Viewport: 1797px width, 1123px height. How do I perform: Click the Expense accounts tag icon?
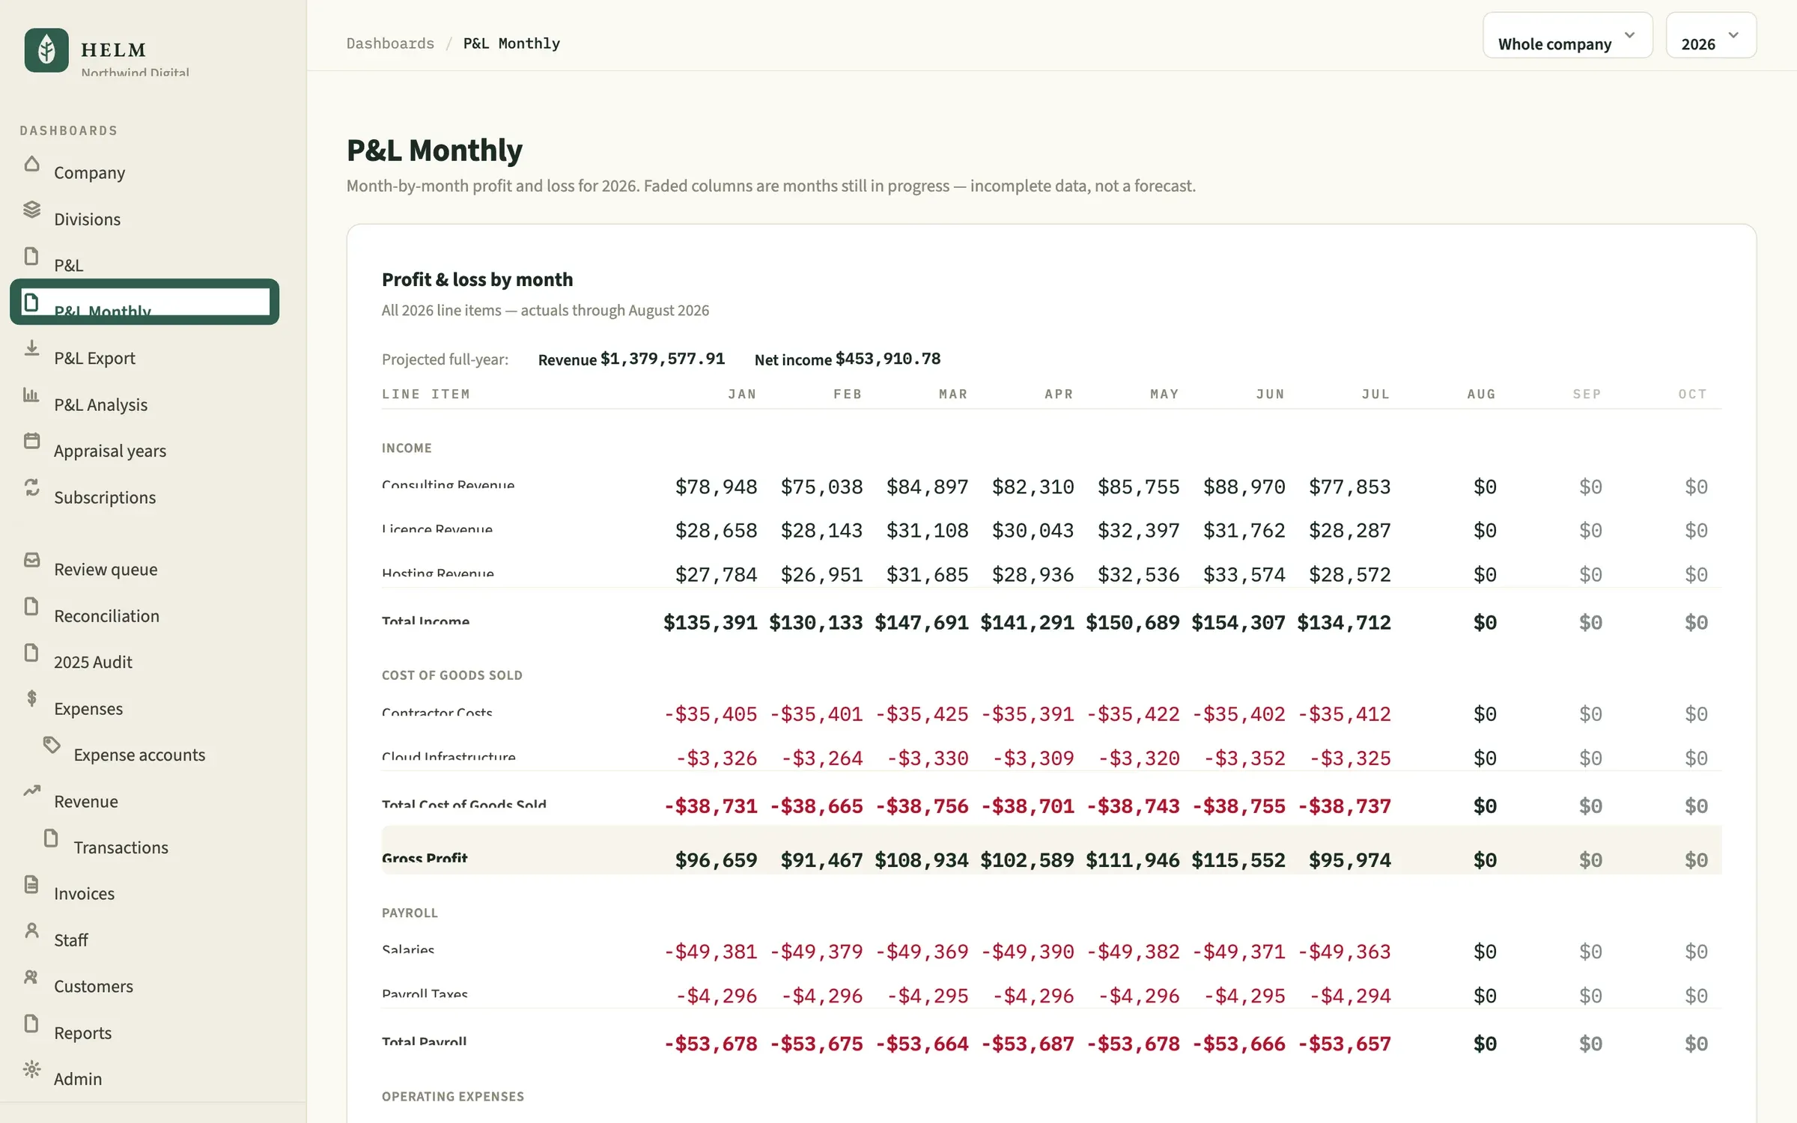[51, 745]
